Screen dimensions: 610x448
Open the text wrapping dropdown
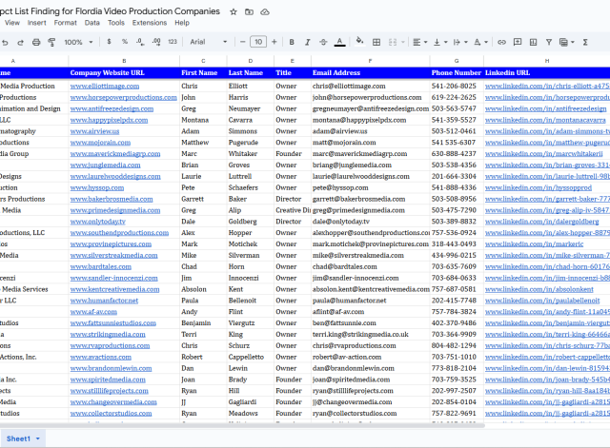460,42
